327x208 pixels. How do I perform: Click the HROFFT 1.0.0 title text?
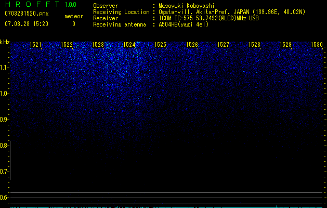tap(41, 4)
